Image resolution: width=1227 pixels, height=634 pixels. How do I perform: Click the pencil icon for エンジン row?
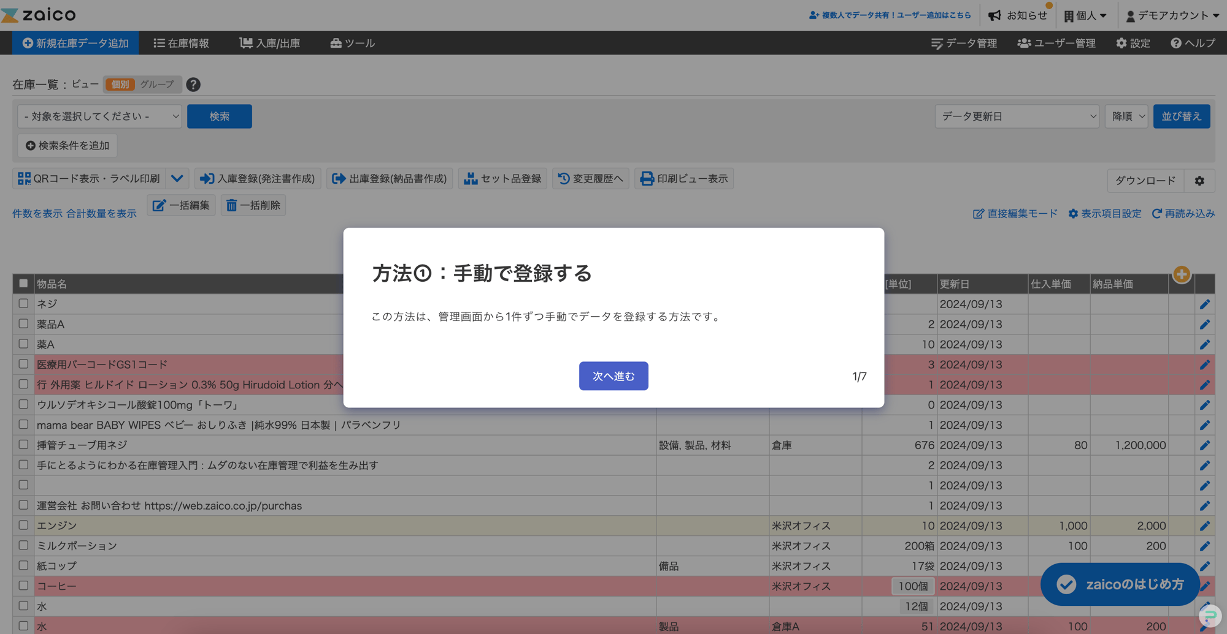1205,526
